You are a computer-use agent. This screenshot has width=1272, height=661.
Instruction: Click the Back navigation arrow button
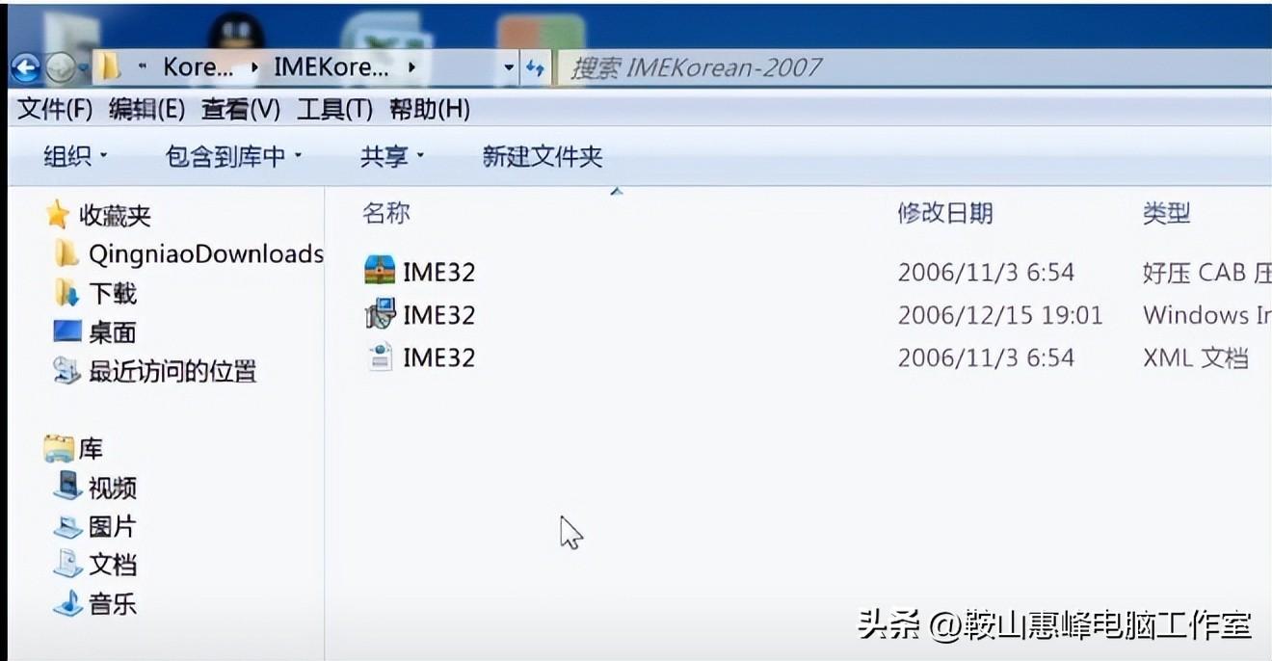[x=25, y=67]
